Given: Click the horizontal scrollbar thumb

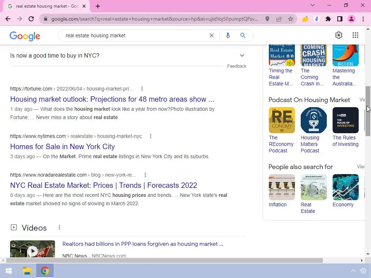Looking at the screenshot, I should 164,261.
